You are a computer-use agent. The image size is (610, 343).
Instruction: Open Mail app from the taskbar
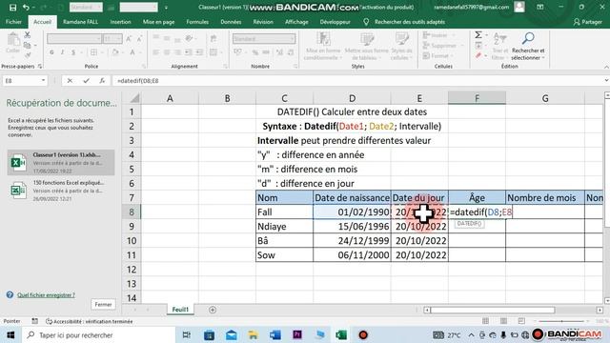tap(231, 334)
